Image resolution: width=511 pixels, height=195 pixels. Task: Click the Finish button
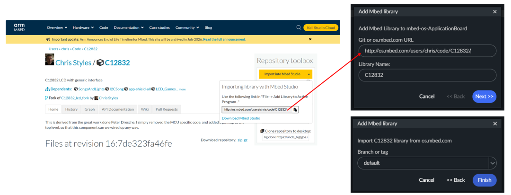[485, 180]
